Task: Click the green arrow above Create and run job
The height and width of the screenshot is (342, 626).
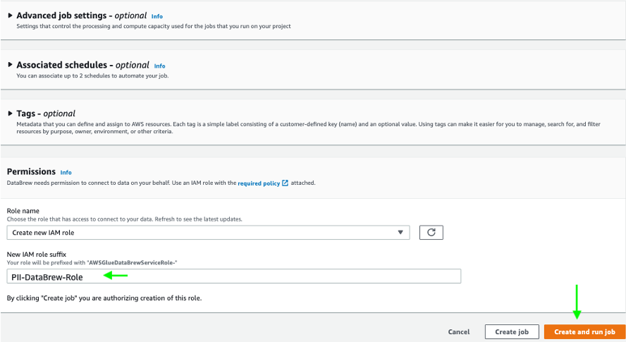Action: (577, 302)
